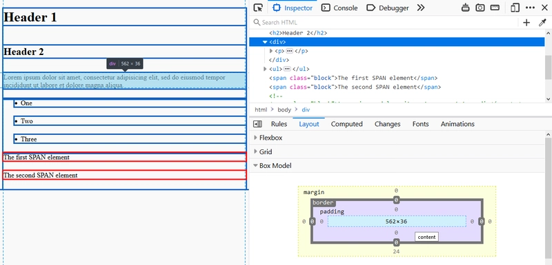The height and width of the screenshot is (265, 552).
Task: Click The second SPAN element on page
Action: click(41, 175)
